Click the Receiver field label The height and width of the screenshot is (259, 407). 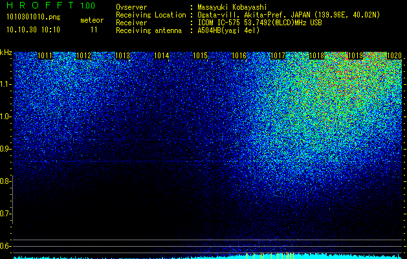pyautogui.click(x=131, y=23)
